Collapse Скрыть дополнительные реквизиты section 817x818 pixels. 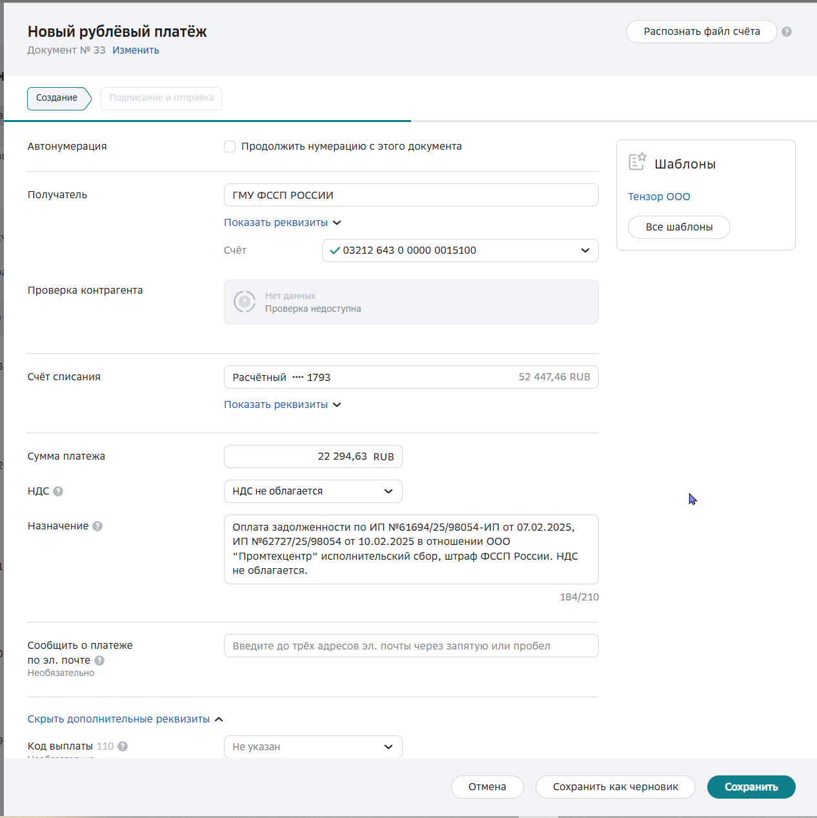(x=125, y=719)
